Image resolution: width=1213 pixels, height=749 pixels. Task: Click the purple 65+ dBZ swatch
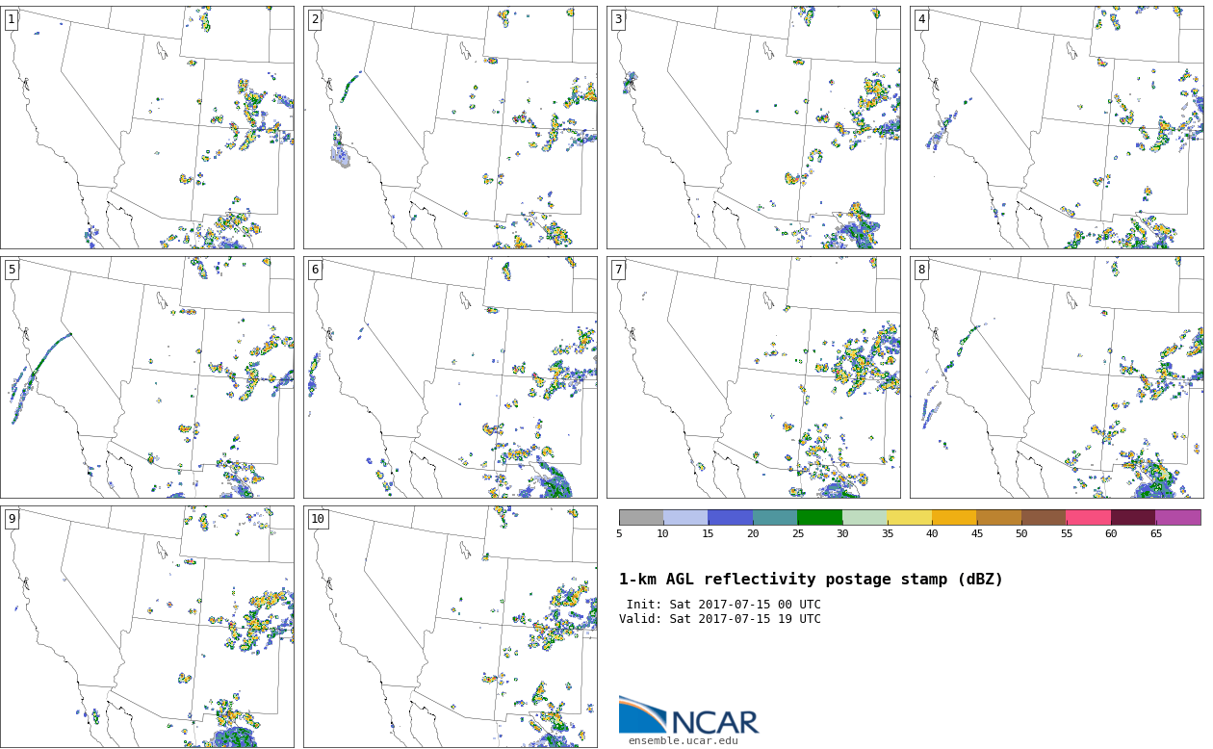[x=1178, y=517]
